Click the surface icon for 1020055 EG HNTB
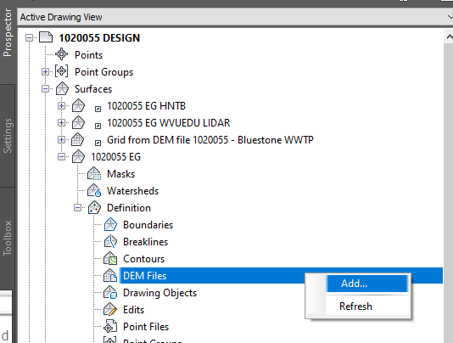This screenshot has width=453, height=343. (78, 105)
